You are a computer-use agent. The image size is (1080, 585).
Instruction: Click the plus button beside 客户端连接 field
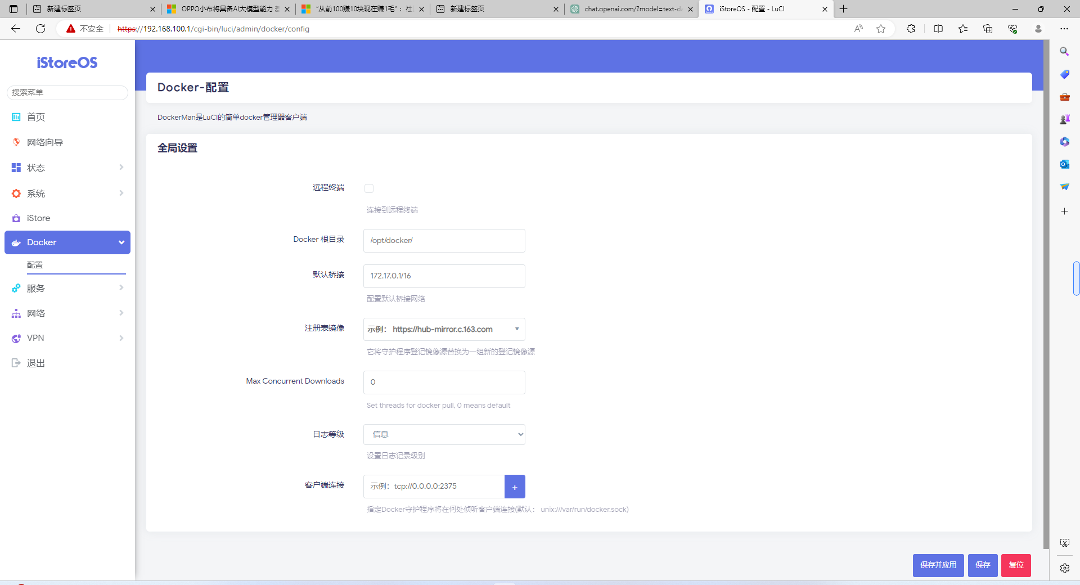515,487
